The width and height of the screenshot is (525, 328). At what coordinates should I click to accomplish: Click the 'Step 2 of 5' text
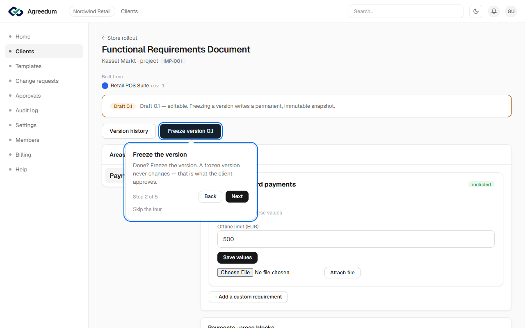click(145, 197)
